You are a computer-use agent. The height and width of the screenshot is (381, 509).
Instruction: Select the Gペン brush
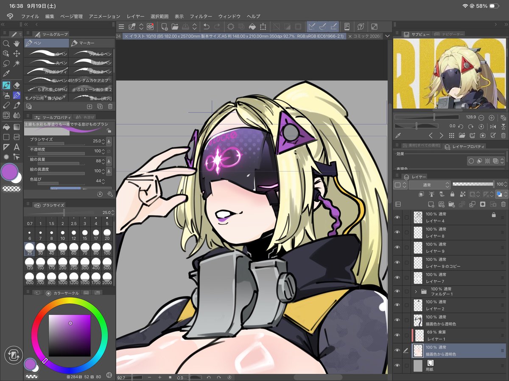[x=46, y=53]
